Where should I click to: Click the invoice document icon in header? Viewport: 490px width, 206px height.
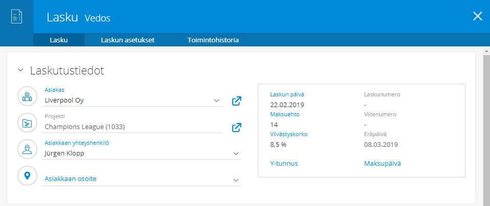tap(16, 17)
